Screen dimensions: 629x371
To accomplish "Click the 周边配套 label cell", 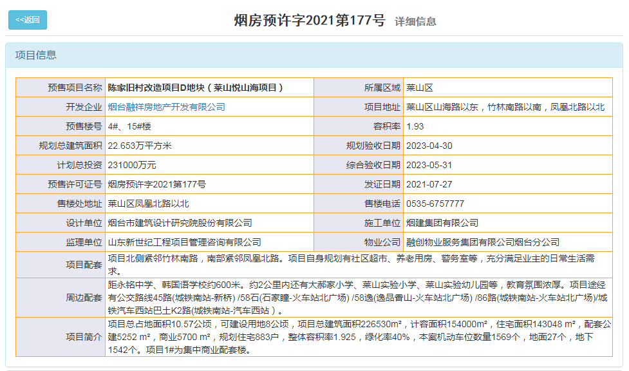I will 61,298.
